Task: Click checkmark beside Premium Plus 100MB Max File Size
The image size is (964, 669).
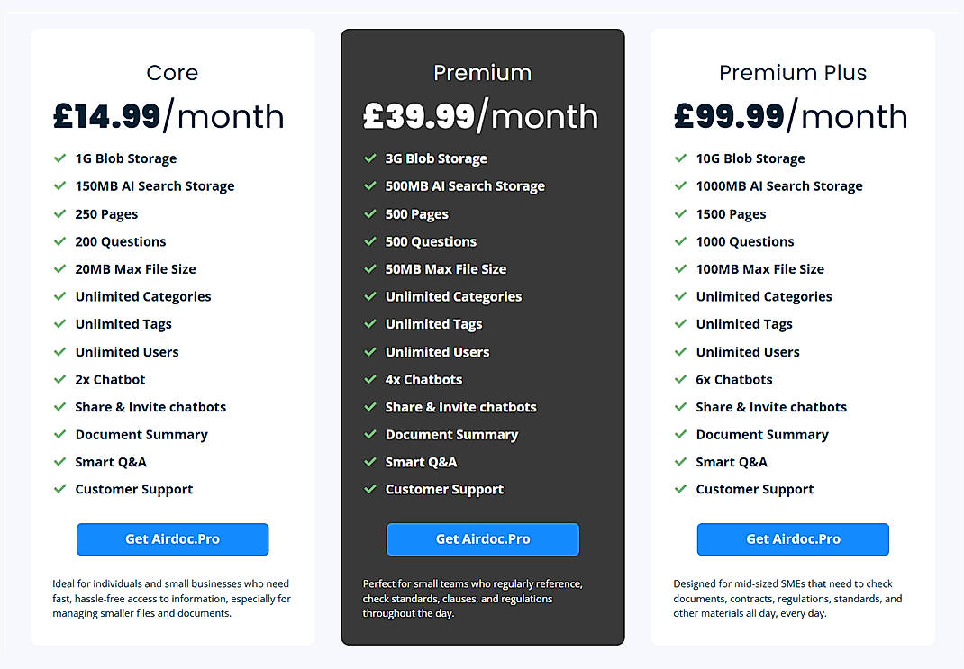Action: coord(680,269)
